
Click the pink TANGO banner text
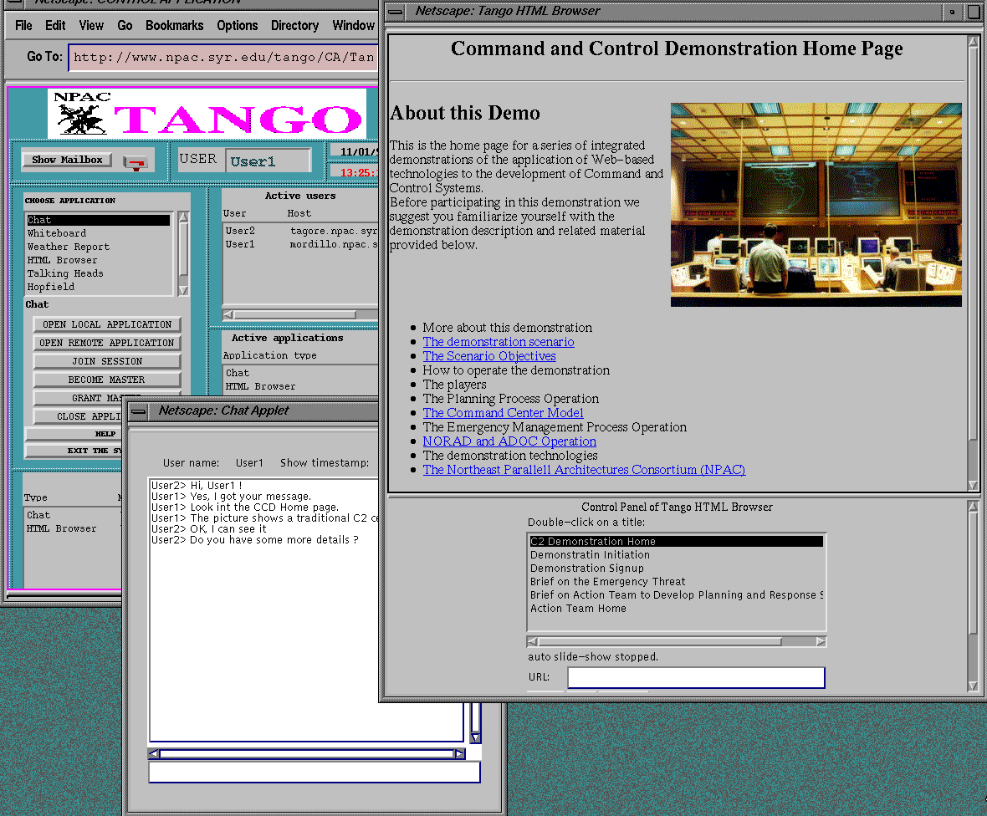pyautogui.click(x=238, y=120)
